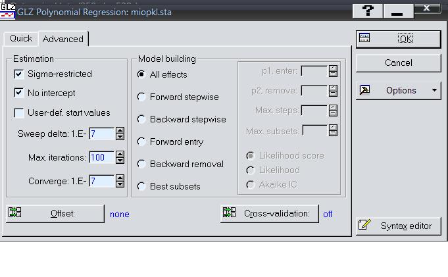
Task: Decrease Max. iterations spinner value
Action: pos(120,161)
